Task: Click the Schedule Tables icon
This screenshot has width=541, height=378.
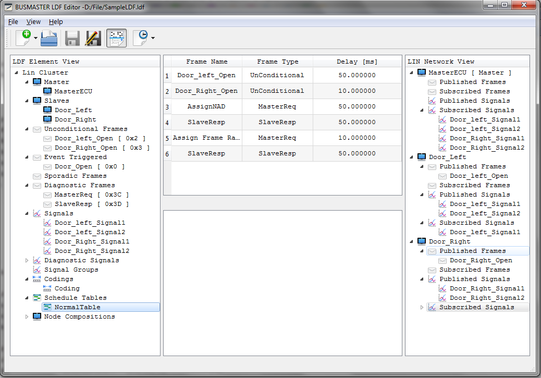Action: tap(37, 298)
